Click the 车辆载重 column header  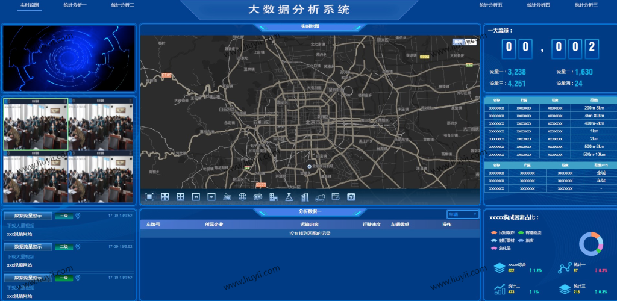click(400, 225)
